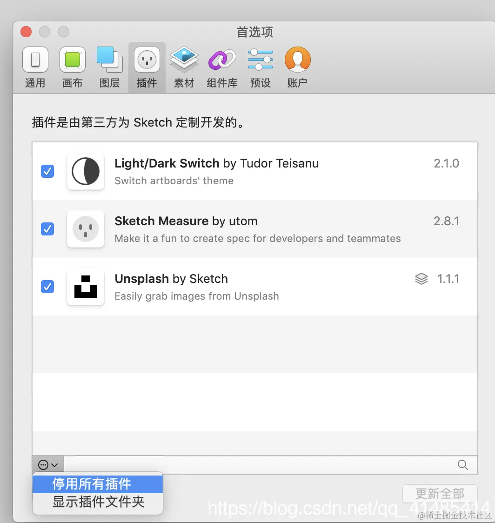This screenshot has height=523, width=495.
Task: Click the "Switch artboards' theme" description
Action: point(174,181)
